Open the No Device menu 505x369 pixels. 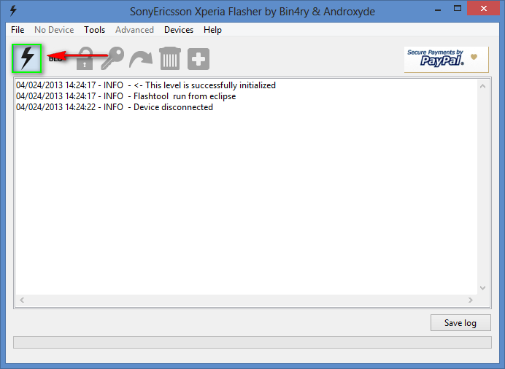click(54, 30)
